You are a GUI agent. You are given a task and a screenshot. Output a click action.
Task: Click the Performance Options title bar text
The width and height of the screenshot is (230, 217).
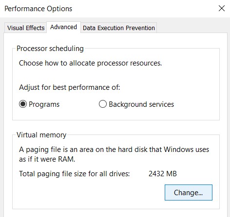pyautogui.click(x=38, y=9)
